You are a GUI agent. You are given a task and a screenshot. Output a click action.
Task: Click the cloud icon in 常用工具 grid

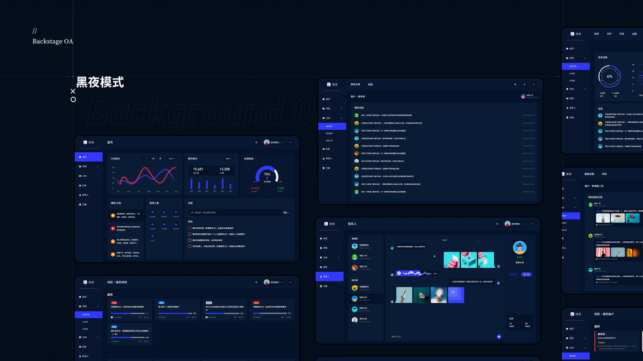click(152, 224)
